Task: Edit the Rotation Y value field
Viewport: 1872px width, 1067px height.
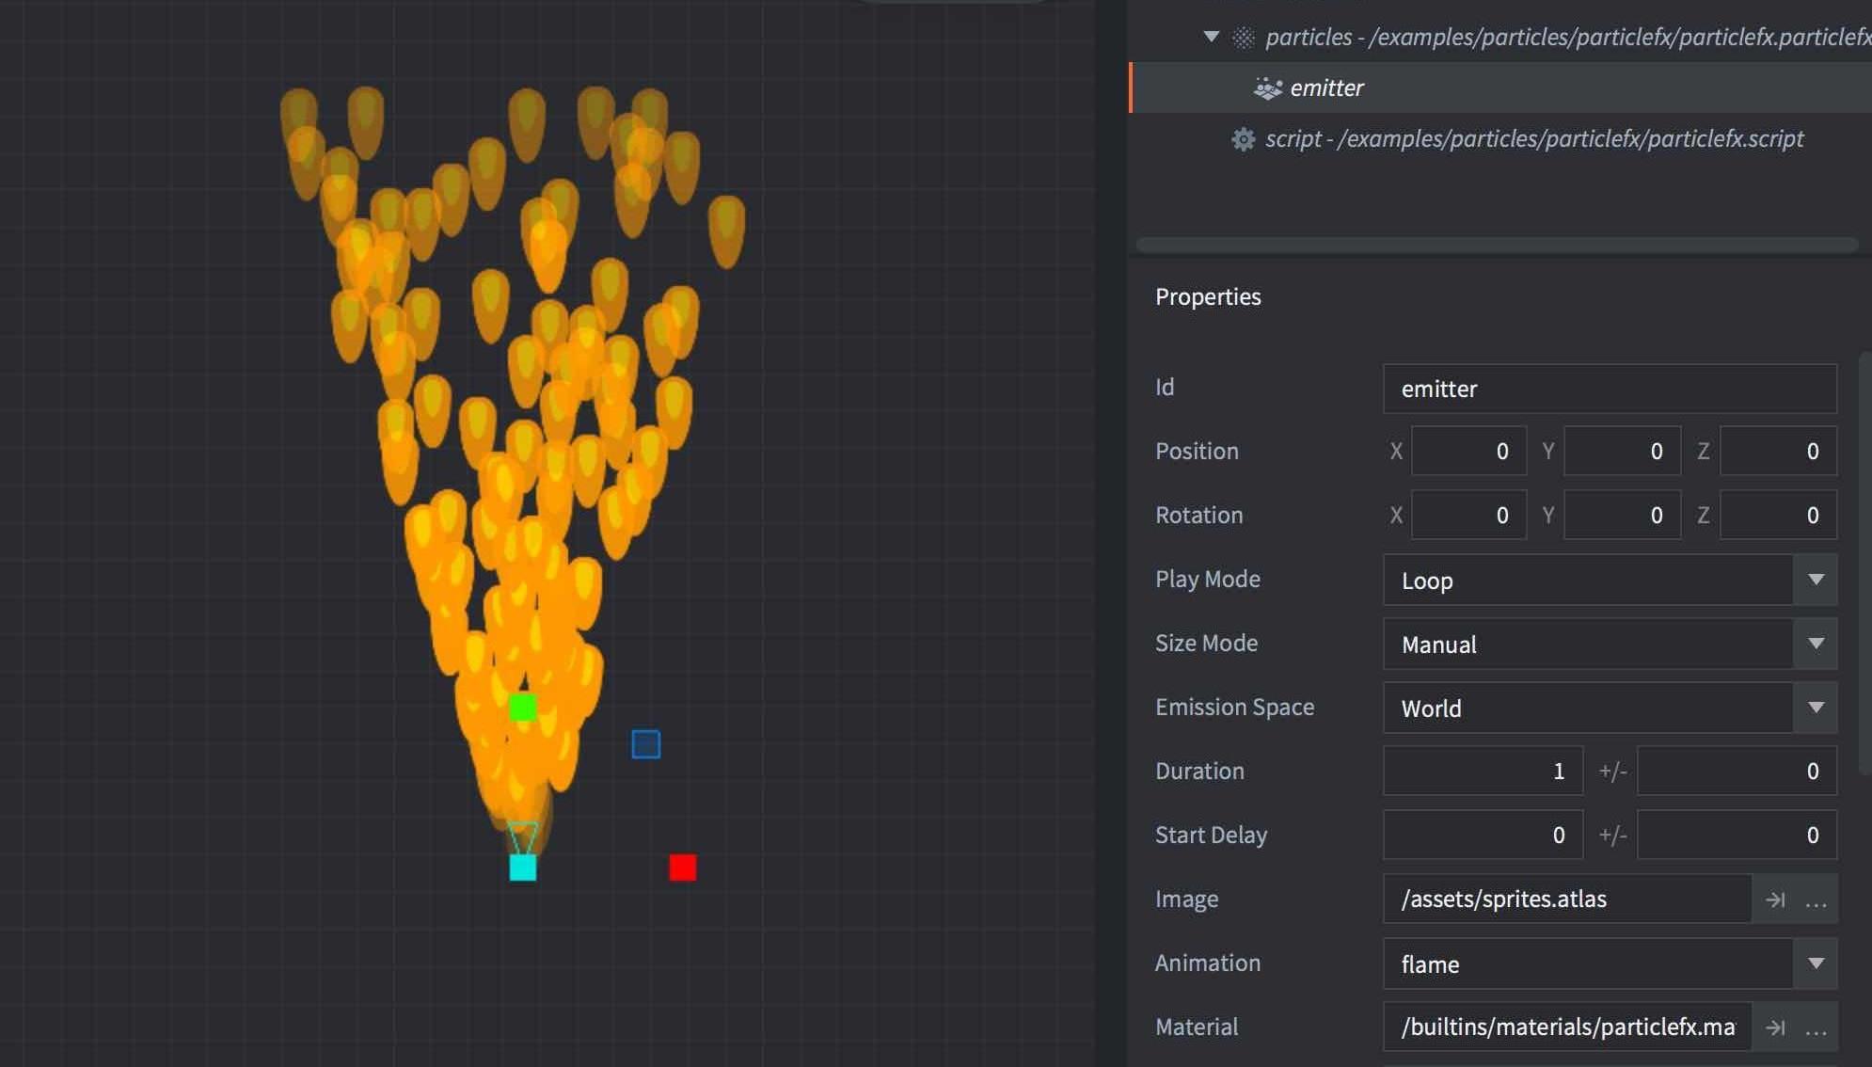Action: point(1623,516)
